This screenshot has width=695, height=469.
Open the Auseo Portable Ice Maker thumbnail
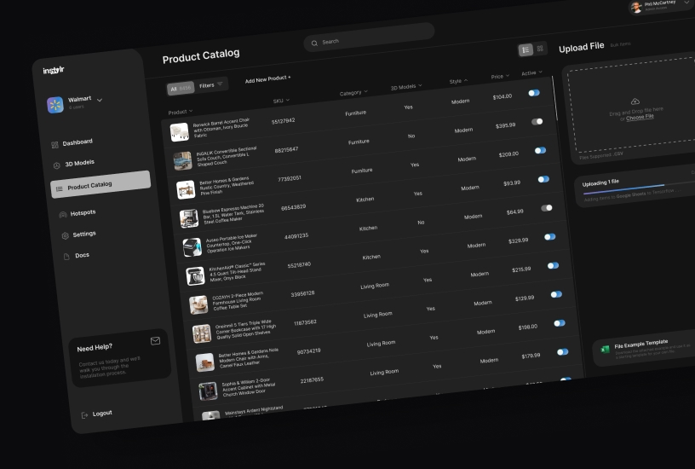192,247
